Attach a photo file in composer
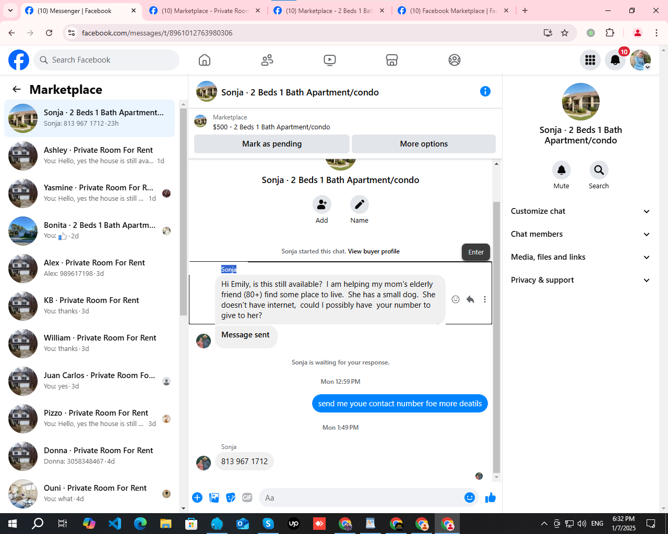 pyautogui.click(x=214, y=497)
